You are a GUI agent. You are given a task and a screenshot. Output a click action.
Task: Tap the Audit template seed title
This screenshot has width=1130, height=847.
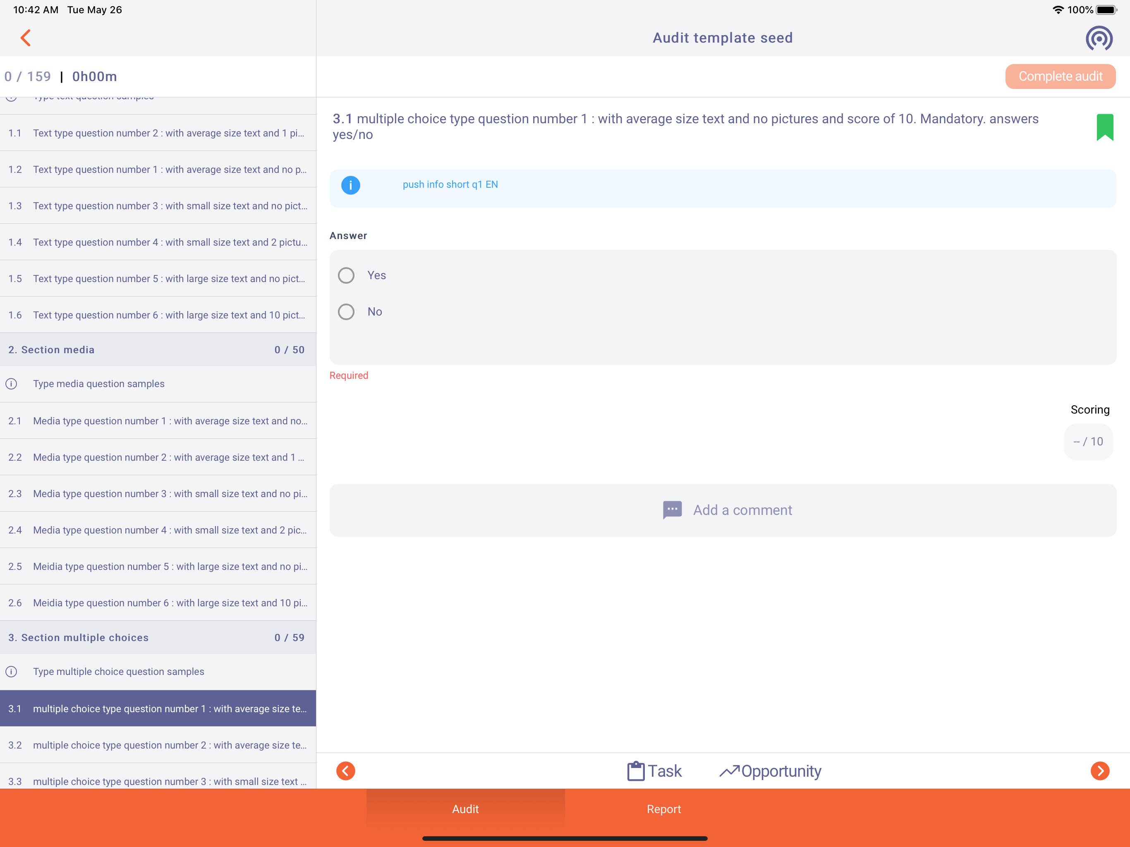coord(722,38)
